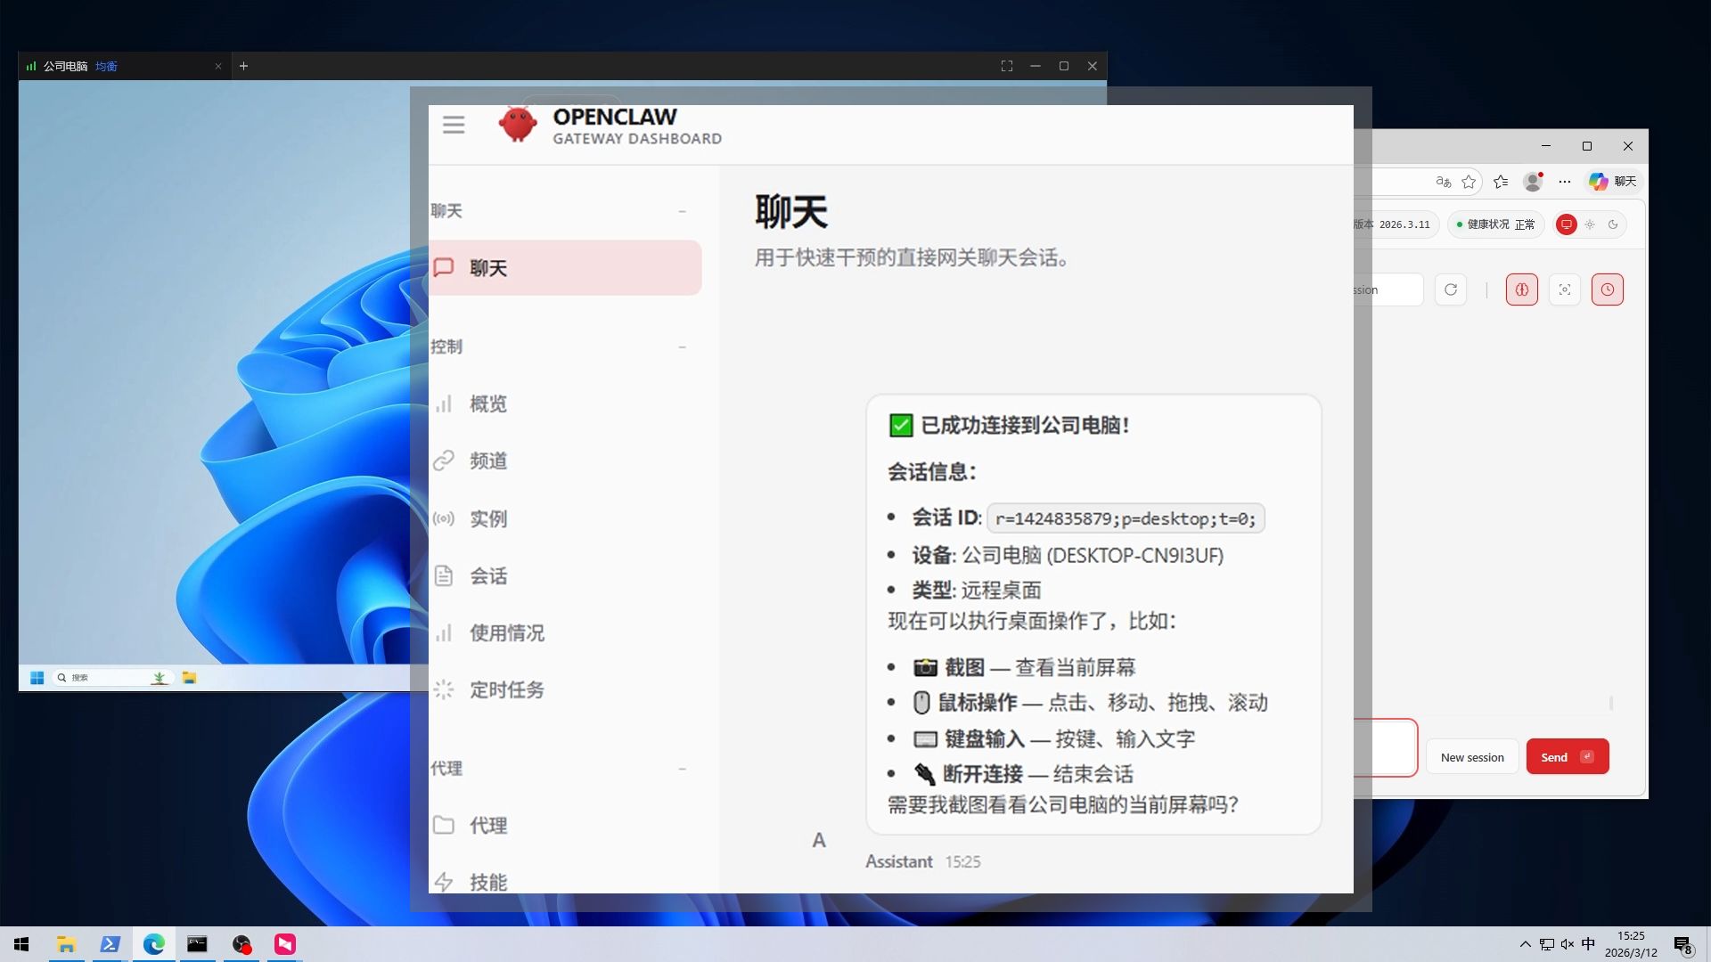
Task: Open the 定时任务 sidebar item
Action: [x=506, y=690]
